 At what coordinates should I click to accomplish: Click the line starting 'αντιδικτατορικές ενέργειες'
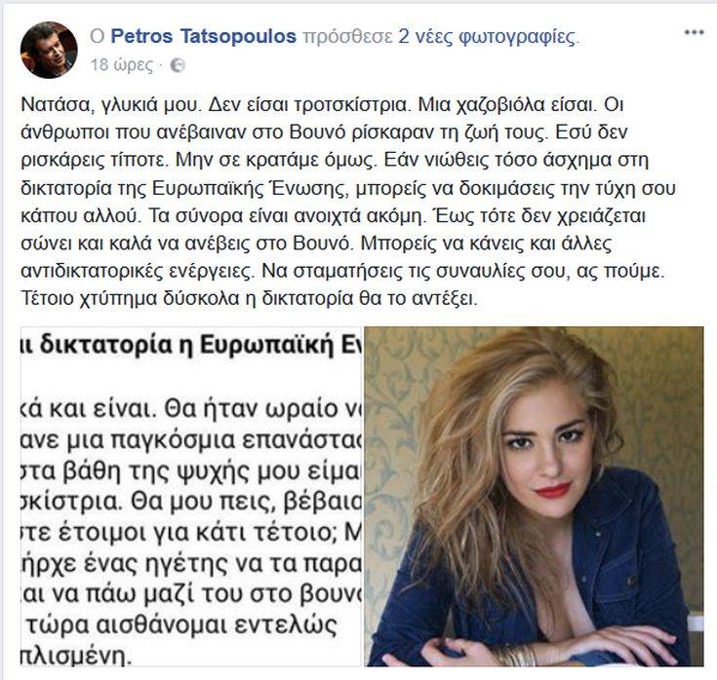coord(342,271)
